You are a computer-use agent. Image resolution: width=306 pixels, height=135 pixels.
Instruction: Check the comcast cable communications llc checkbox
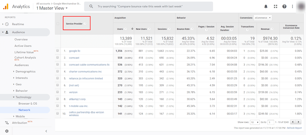point(57,65)
